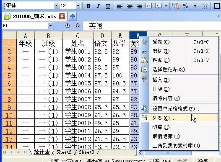
Task: Choose 上传到我的素材库 from context menu
Action: point(179,145)
